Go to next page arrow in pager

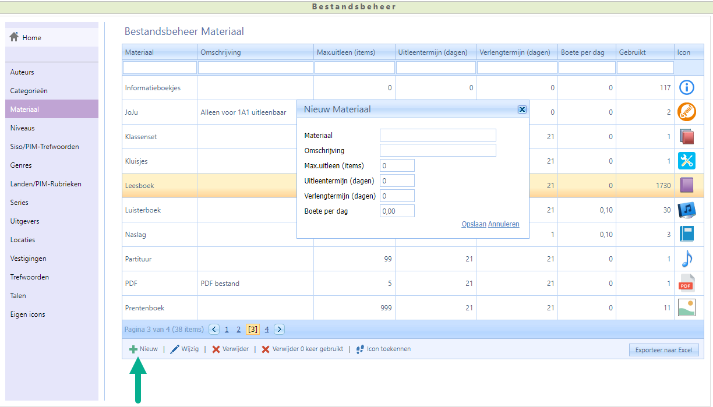click(279, 330)
